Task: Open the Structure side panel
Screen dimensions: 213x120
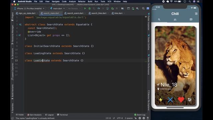Action: coord(13,54)
